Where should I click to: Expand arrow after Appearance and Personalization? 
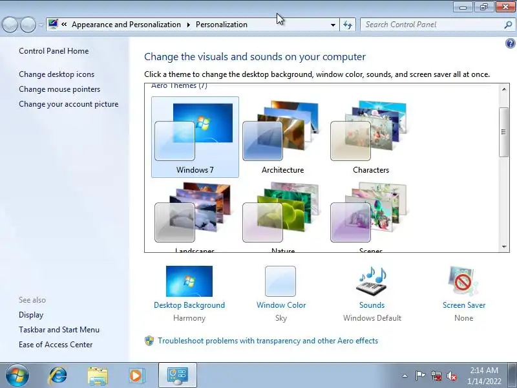pyautogui.click(x=189, y=25)
